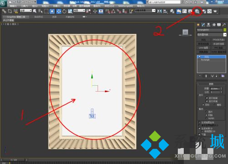
Task: Toggle the 封口始端 cap start checkbox
Action: [x=207, y=98]
